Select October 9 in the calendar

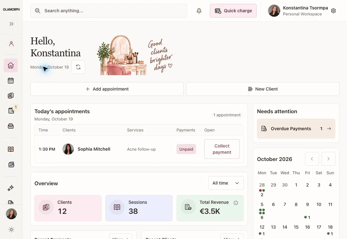click(x=307, y=205)
